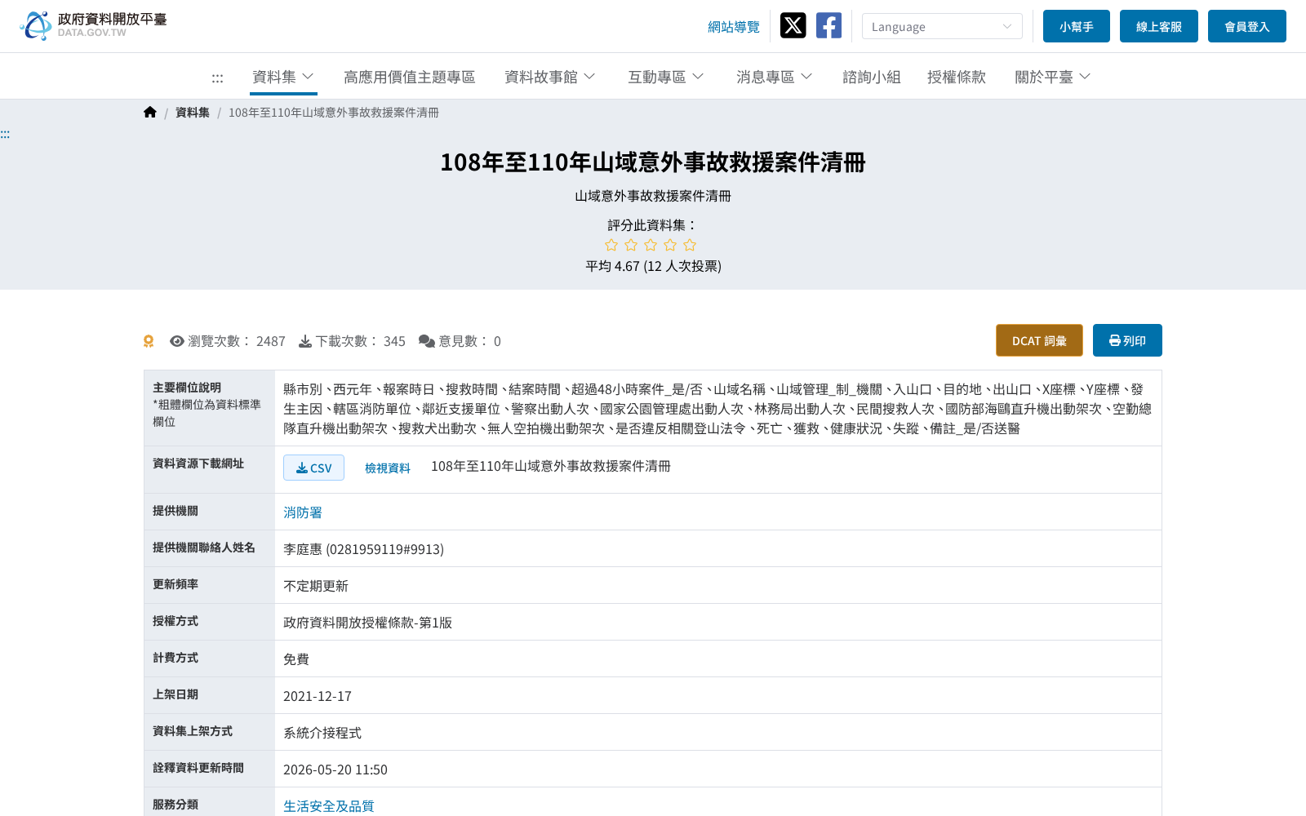Viewport: 1306px width, 816px height.
Task: Click the DCAT 詞彙 button
Action: point(1039,340)
